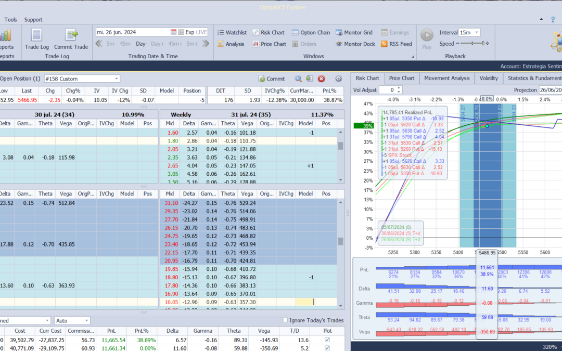Switch to the Statistics & Fundamentals tab

point(533,78)
